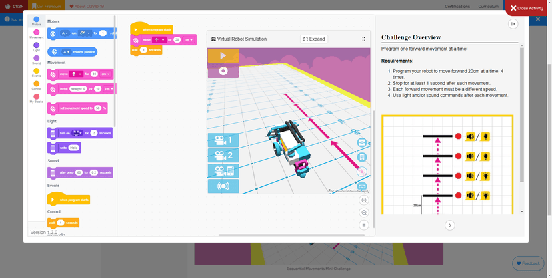Viewport: 552px width, 278px height.
Task: Click the Challenge Overview heading
Action: (x=411, y=37)
